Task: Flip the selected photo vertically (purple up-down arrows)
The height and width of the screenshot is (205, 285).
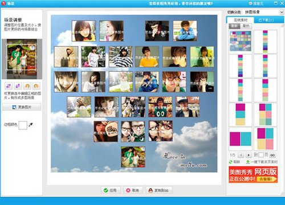Action: click(x=18, y=86)
